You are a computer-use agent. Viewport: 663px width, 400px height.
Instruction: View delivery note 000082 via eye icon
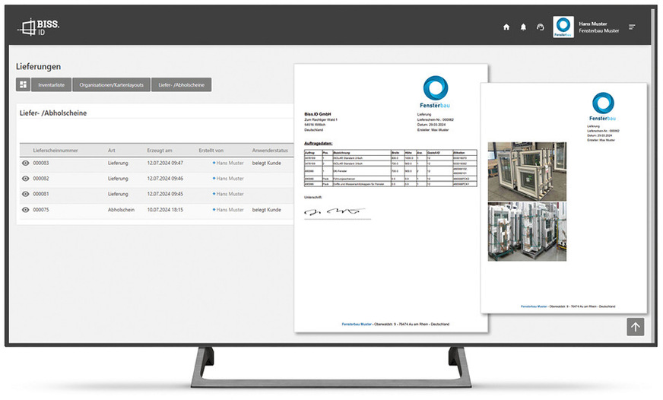point(25,179)
